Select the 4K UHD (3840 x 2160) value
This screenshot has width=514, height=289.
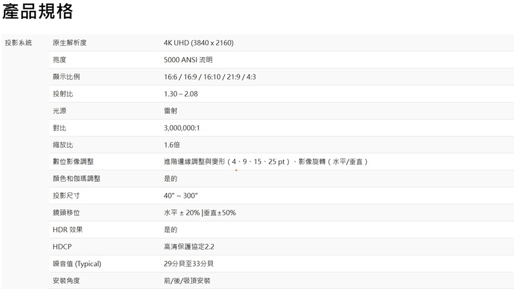click(198, 43)
